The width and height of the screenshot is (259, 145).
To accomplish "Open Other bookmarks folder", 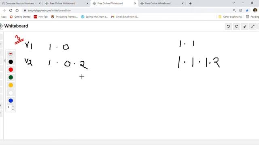I will click(x=230, y=17).
